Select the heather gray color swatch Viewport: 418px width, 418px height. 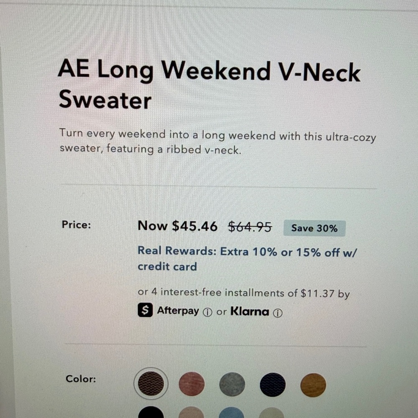pos(232,385)
